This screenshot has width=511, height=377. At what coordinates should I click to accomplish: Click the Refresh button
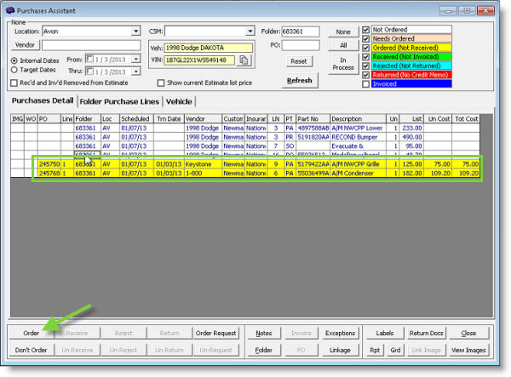(300, 80)
